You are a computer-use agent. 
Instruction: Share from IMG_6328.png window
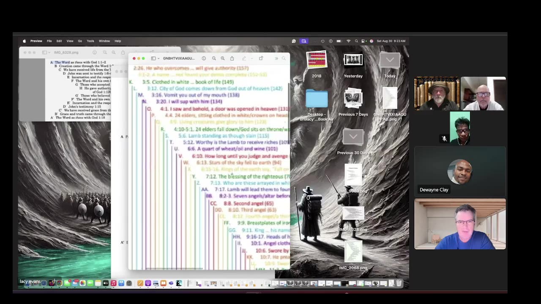pos(123,52)
